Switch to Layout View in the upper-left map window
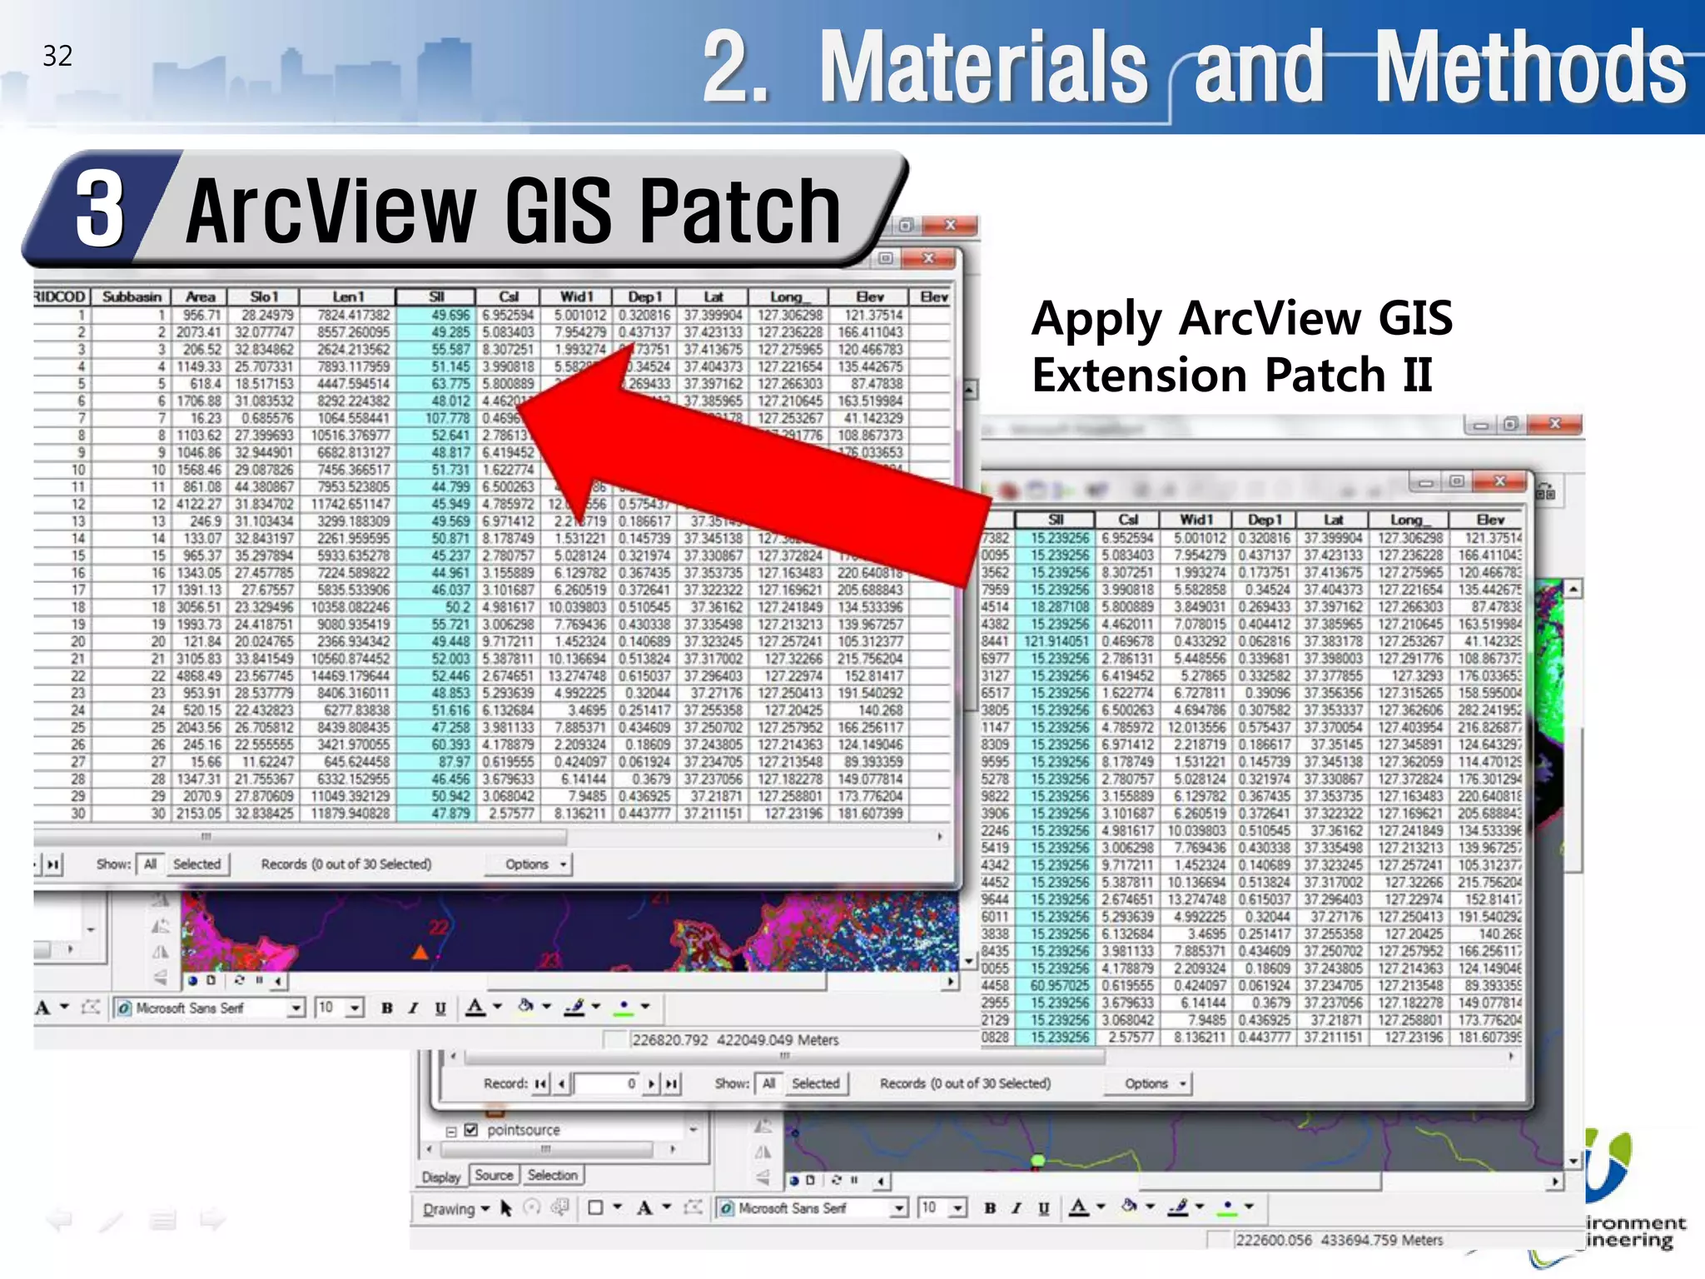This screenshot has width=1705, height=1279. [211, 981]
